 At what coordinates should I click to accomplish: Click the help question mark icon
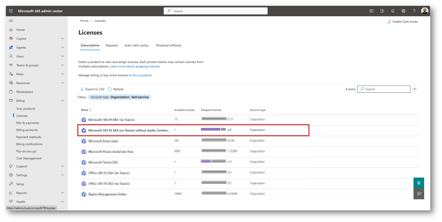(414, 11)
